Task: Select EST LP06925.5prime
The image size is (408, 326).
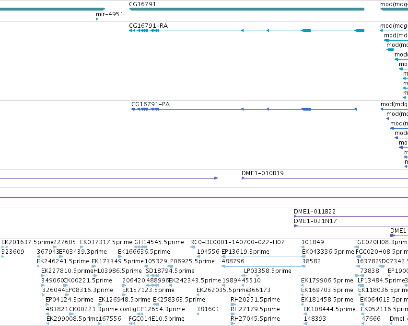Action: pyautogui.click(x=191, y=261)
